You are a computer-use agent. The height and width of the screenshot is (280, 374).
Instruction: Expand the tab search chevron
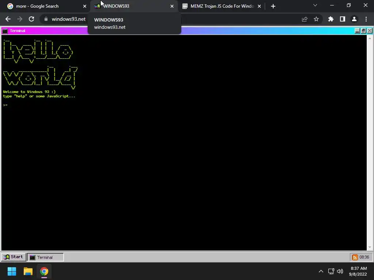pyautogui.click(x=315, y=5)
